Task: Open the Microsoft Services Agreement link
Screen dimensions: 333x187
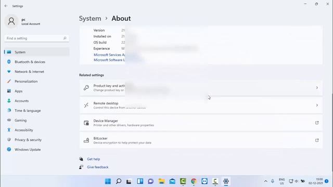Action: [x=109, y=55]
